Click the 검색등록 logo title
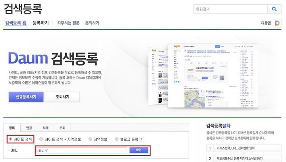This screenshot has width=286, height=162. (x=23, y=9)
